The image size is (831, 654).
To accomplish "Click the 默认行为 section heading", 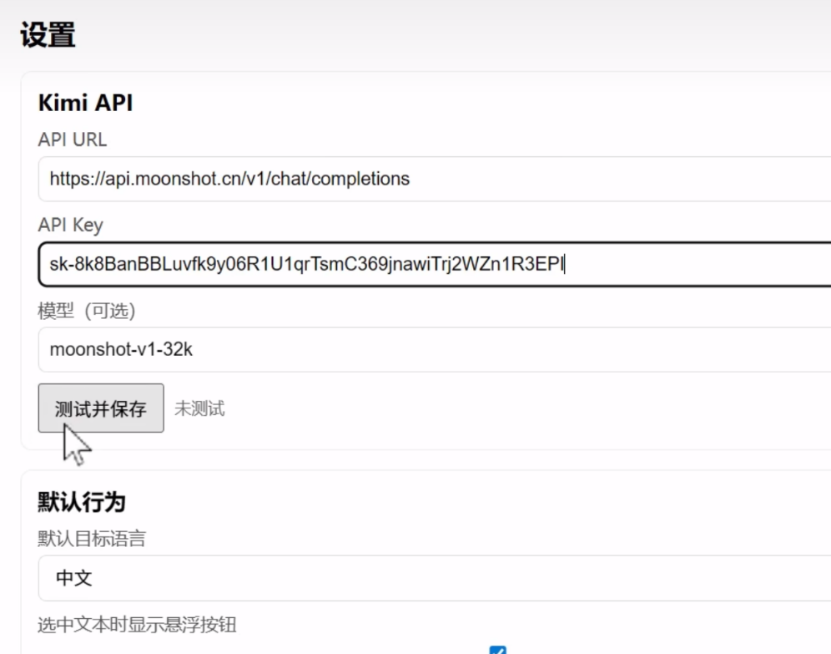I will coord(82,502).
